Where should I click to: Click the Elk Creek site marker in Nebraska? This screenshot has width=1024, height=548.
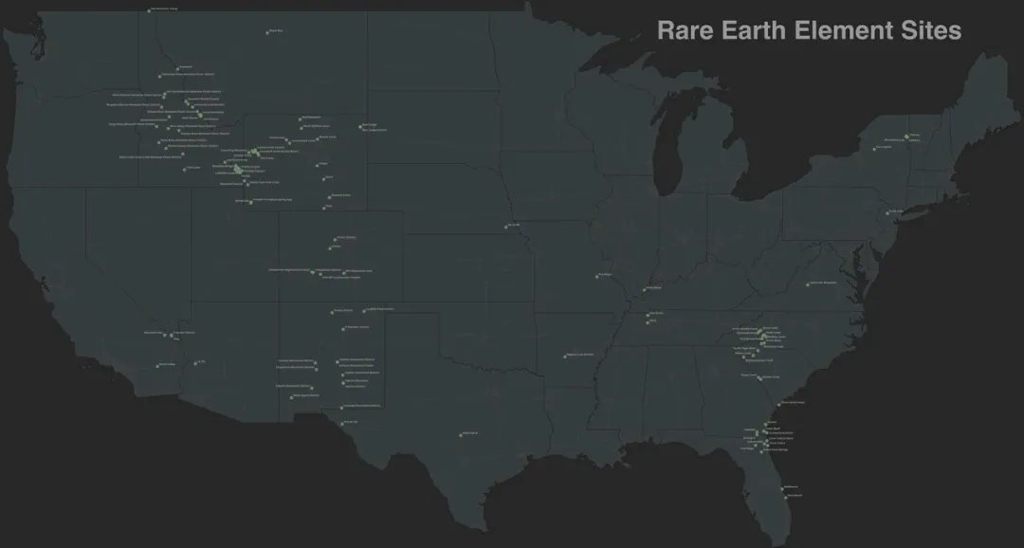tap(506, 227)
